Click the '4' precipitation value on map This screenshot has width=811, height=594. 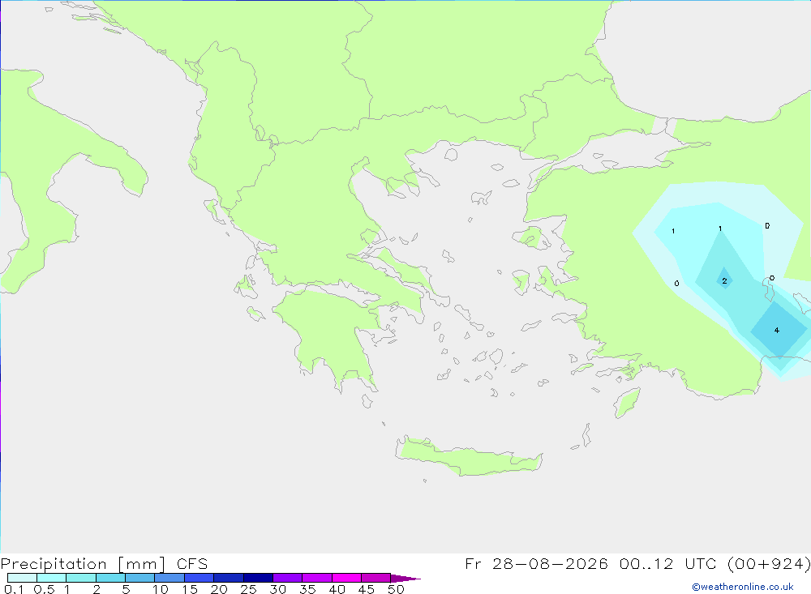(x=776, y=331)
